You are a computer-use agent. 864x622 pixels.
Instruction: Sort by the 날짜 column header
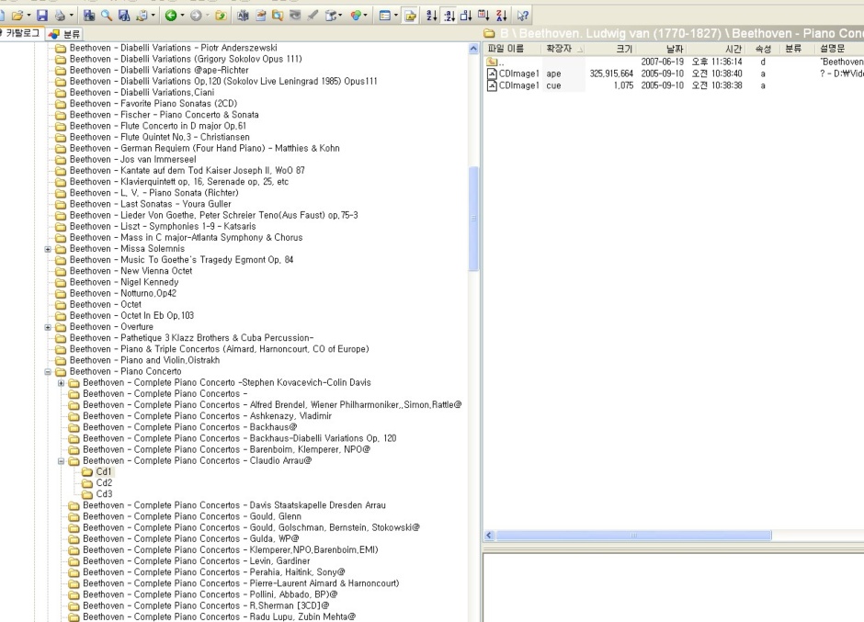(x=662, y=49)
